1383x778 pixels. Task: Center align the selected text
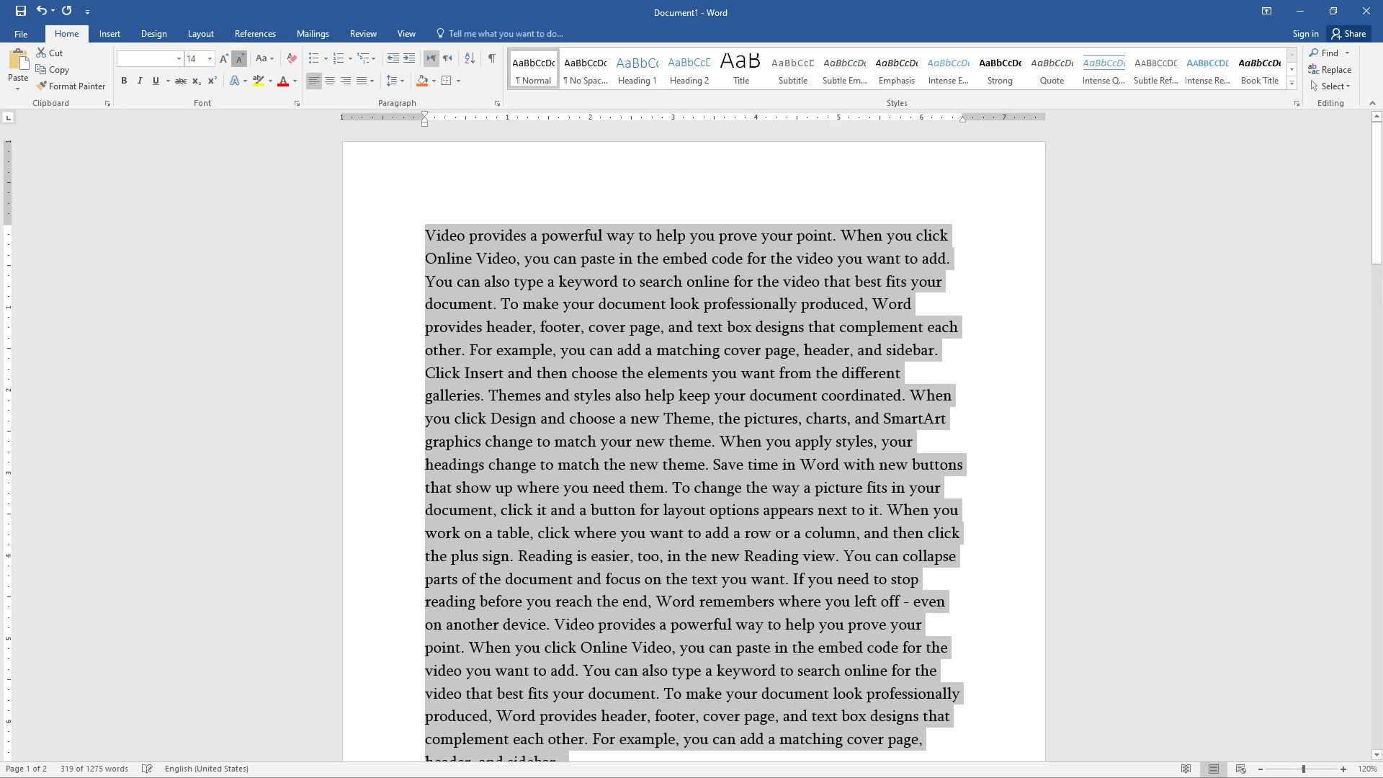coord(330,81)
